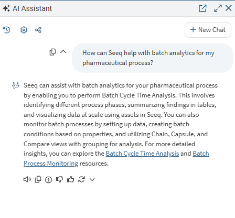Screen dimensions: 235x218
Task: Read the response aloud with speaker icon
Action: [27, 179]
